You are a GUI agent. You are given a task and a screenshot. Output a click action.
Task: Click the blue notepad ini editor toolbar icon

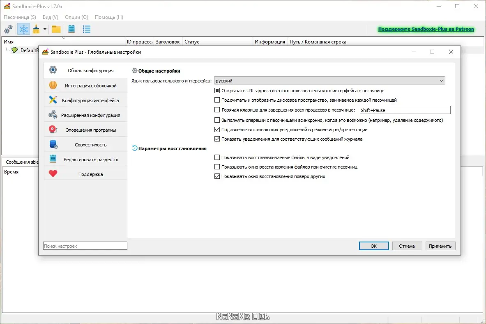[71, 30]
